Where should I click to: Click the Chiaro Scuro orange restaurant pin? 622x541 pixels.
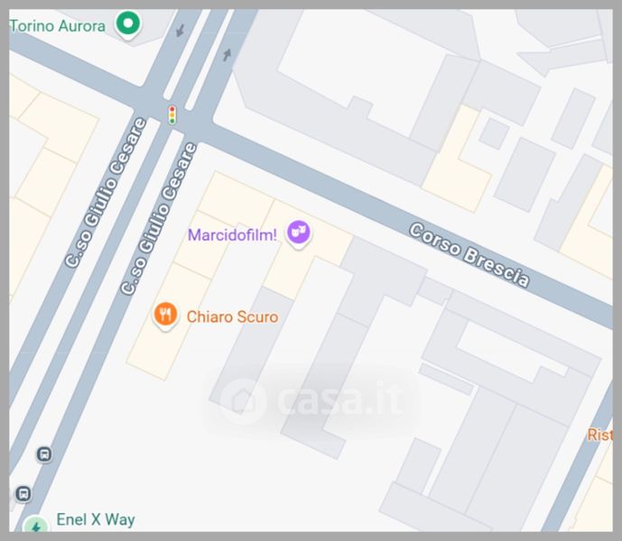click(x=165, y=316)
